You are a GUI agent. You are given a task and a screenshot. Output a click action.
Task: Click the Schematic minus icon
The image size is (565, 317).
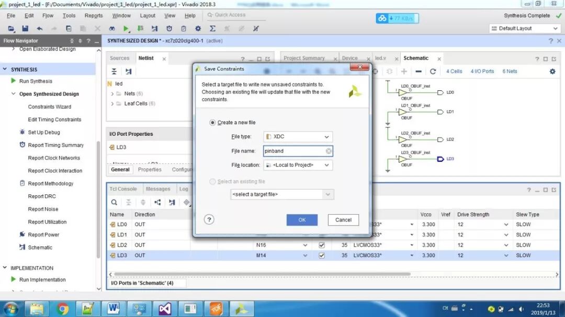[419, 71]
